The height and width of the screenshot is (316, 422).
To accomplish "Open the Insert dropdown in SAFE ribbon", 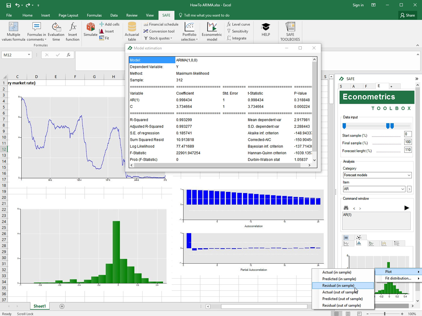I will 107,31.
